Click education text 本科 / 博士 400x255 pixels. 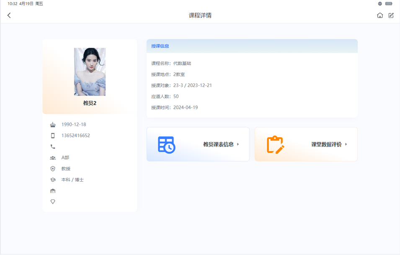pyautogui.click(x=72, y=180)
